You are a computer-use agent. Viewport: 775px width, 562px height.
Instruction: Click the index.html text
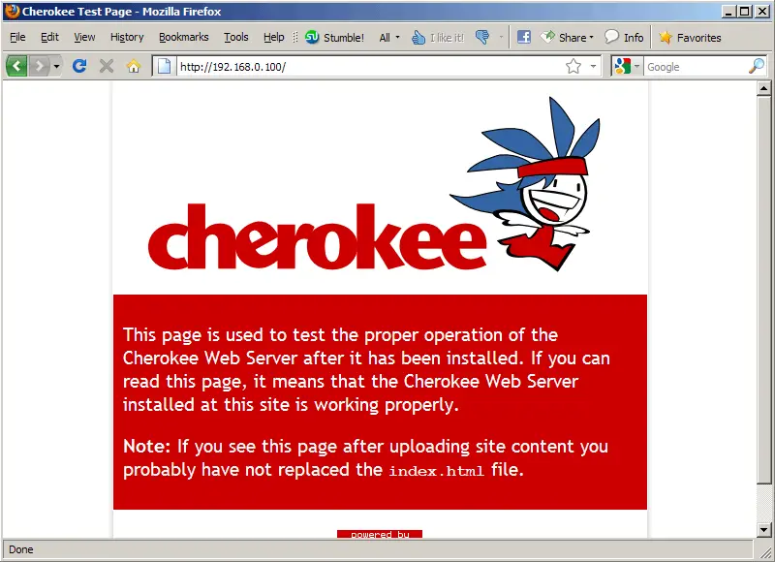tap(437, 471)
